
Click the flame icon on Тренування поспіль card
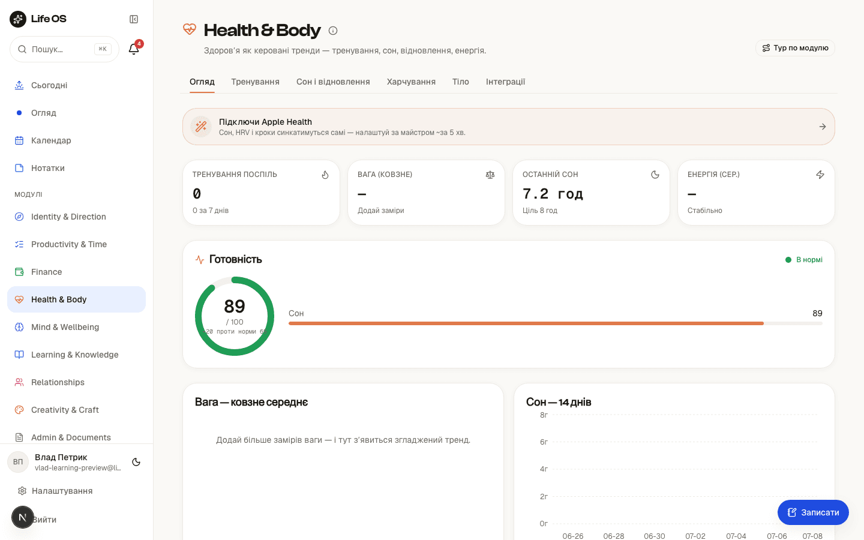click(325, 175)
